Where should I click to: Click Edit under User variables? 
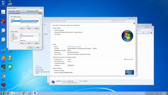tap(29, 28)
